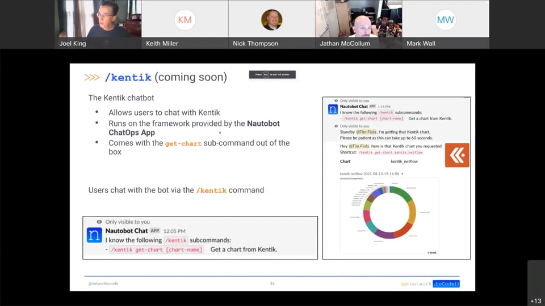545x306 pixels.
Task: Click the eye icon beside bottom 'Only visible to you'
Action: (99, 222)
